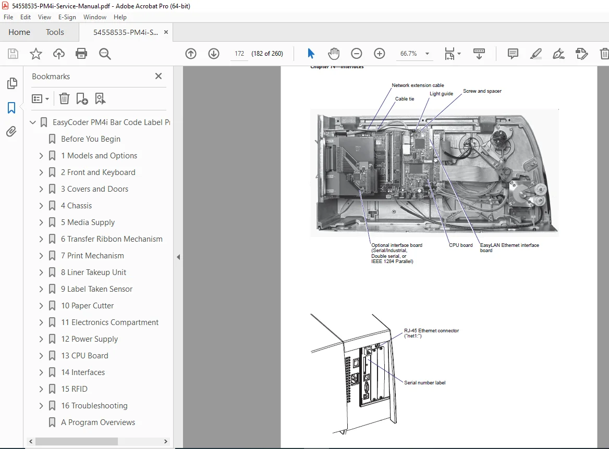Expand 9 Label Taken Sensor bookmark
This screenshot has height=449, width=609.
point(41,289)
